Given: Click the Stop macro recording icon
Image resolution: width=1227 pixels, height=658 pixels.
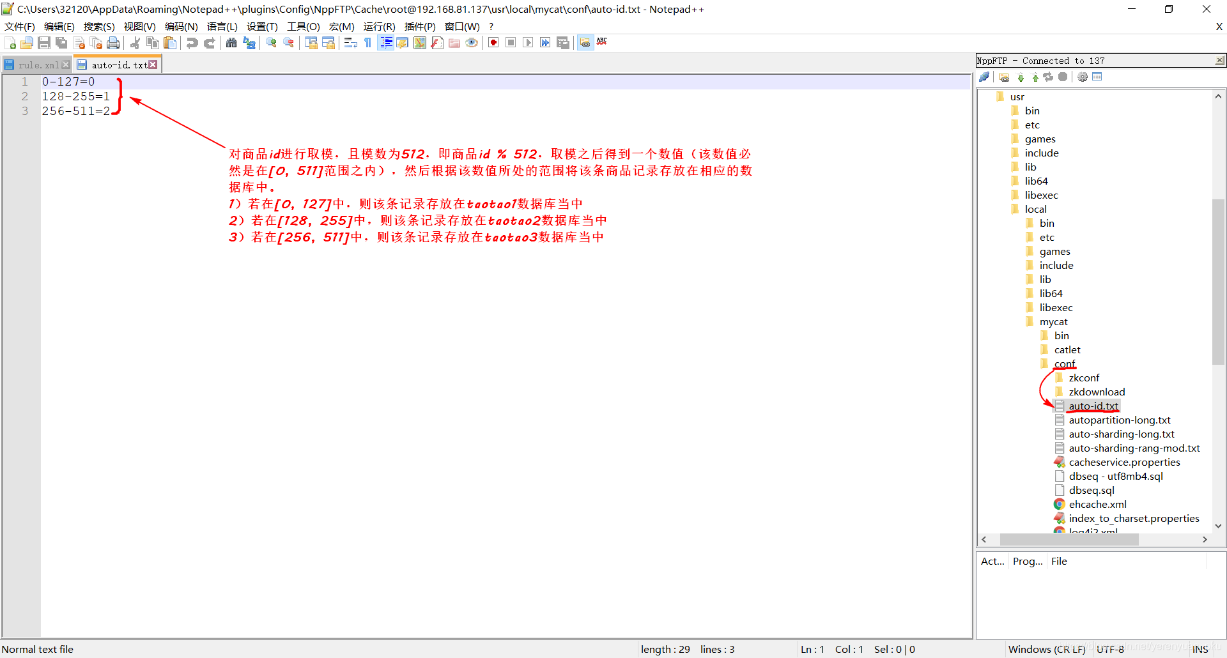Looking at the screenshot, I should click(511, 43).
